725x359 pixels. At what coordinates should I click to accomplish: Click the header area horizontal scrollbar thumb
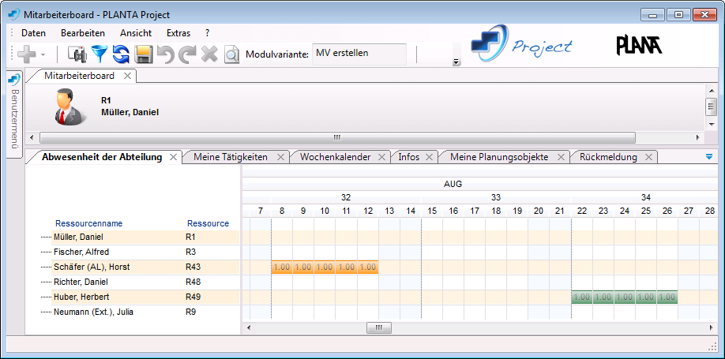pyautogui.click(x=337, y=138)
